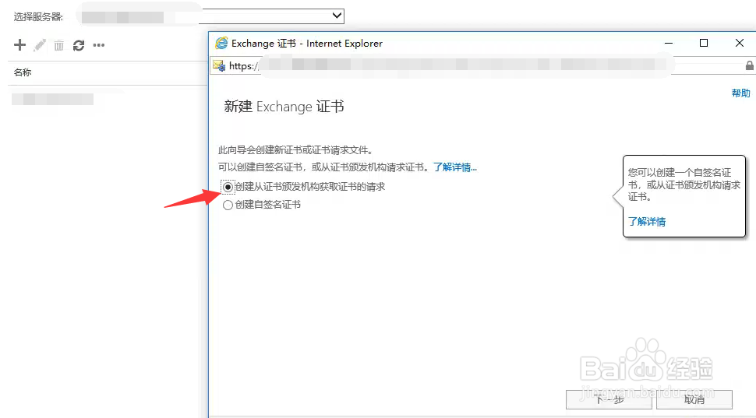Click the 名称 column header
The image size is (756, 418).
(23, 72)
